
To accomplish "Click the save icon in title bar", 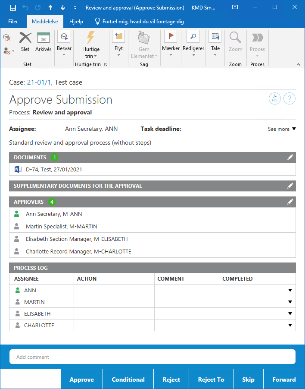I will pyautogui.click(x=12, y=7).
